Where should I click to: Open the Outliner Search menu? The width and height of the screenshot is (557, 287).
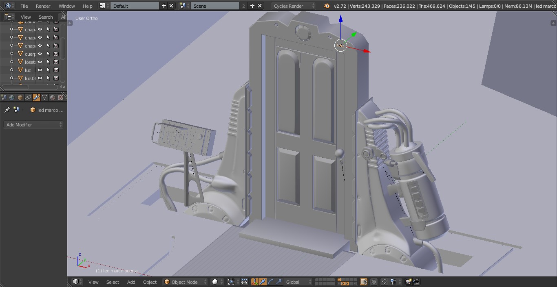pos(46,17)
